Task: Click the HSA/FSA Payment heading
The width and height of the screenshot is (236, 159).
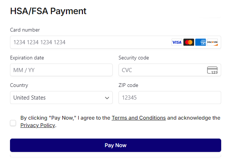Action: pyautogui.click(x=48, y=11)
